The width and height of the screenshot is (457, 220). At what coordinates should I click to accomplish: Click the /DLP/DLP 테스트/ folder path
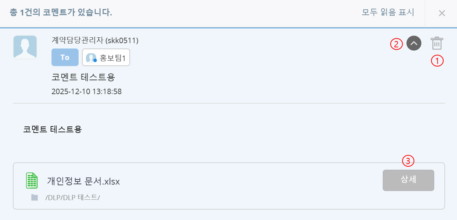click(73, 197)
